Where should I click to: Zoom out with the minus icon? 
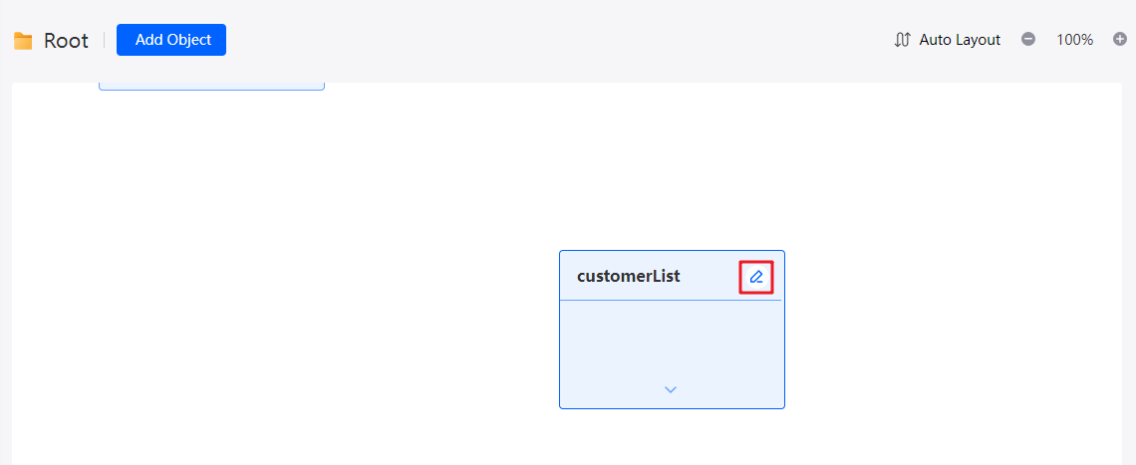[x=1028, y=39]
